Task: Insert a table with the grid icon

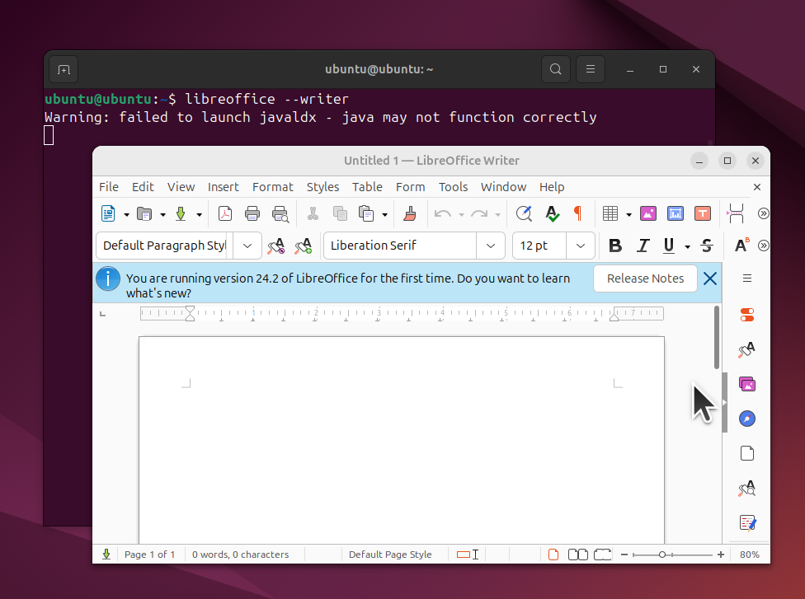Action: click(610, 213)
